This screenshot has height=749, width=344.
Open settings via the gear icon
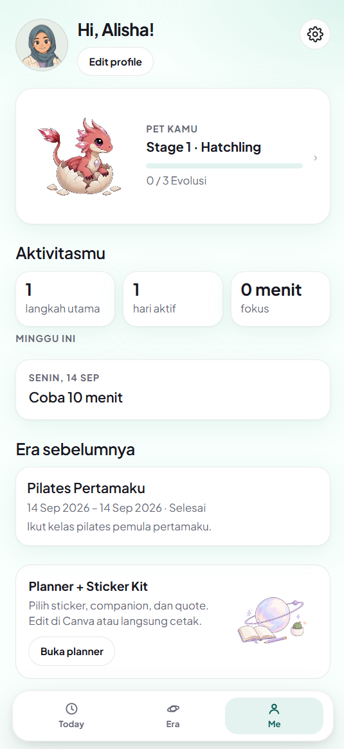315,34
